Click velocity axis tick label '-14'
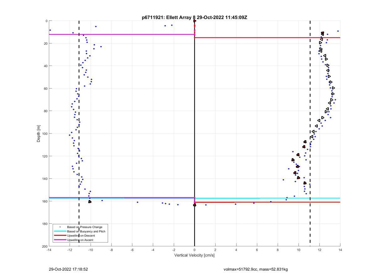This screenshot has height=277, width=376. coord(49,250)
